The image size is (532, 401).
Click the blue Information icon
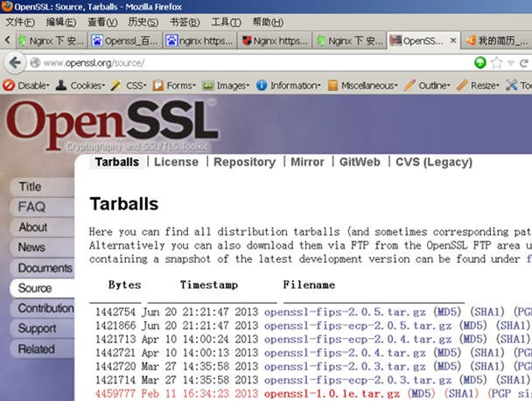coord(262,86)
